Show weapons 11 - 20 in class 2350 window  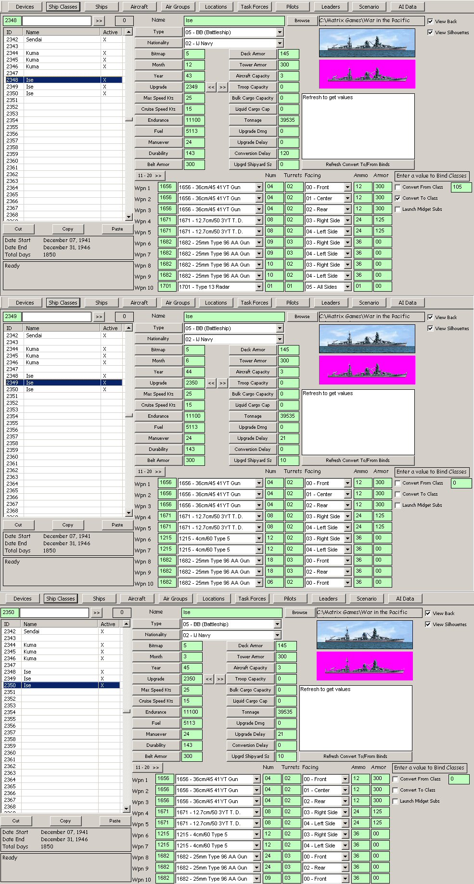pyautogui.click(x=147, y=768)
